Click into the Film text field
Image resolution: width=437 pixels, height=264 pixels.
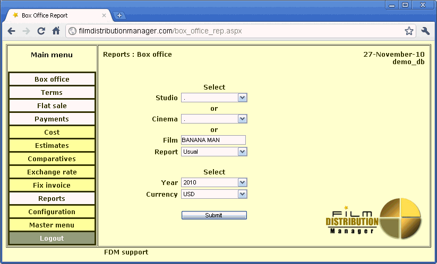click(213, 140)
